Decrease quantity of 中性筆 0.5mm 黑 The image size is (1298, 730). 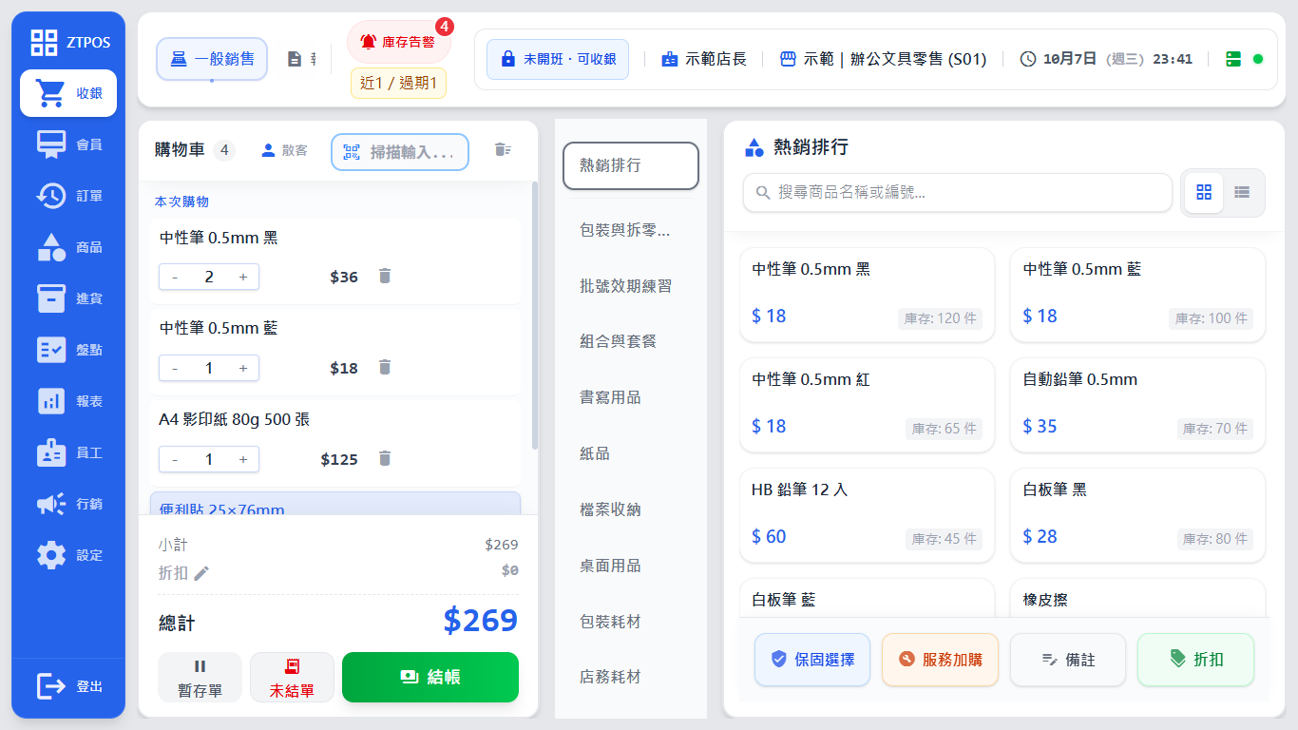175,277
